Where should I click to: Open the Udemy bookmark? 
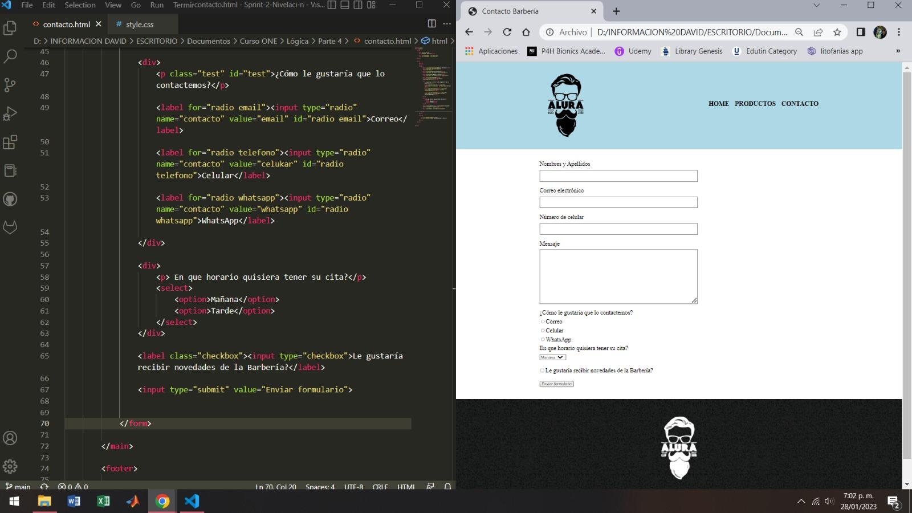click(x=633, y=51)
